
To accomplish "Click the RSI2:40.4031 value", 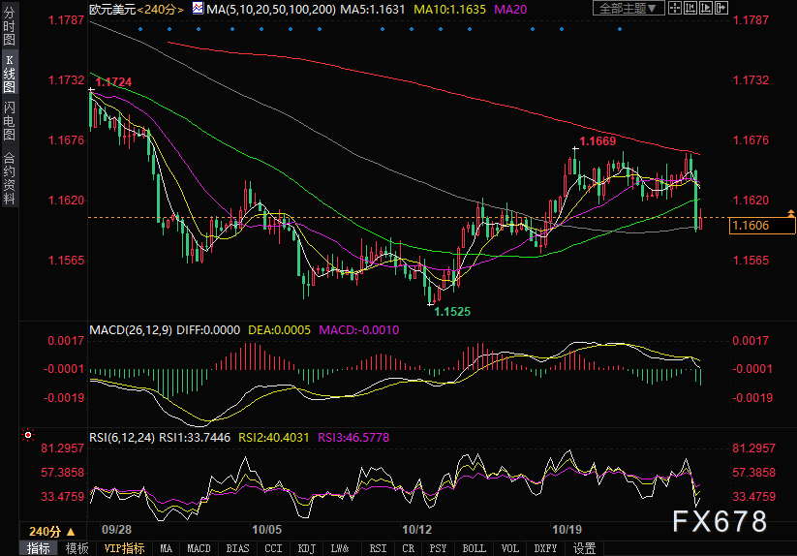I will (x=274, y=437).
